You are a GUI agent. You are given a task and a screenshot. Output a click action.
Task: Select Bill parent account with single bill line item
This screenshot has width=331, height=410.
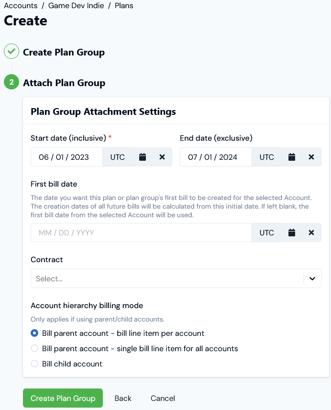[x=34, y=348]
